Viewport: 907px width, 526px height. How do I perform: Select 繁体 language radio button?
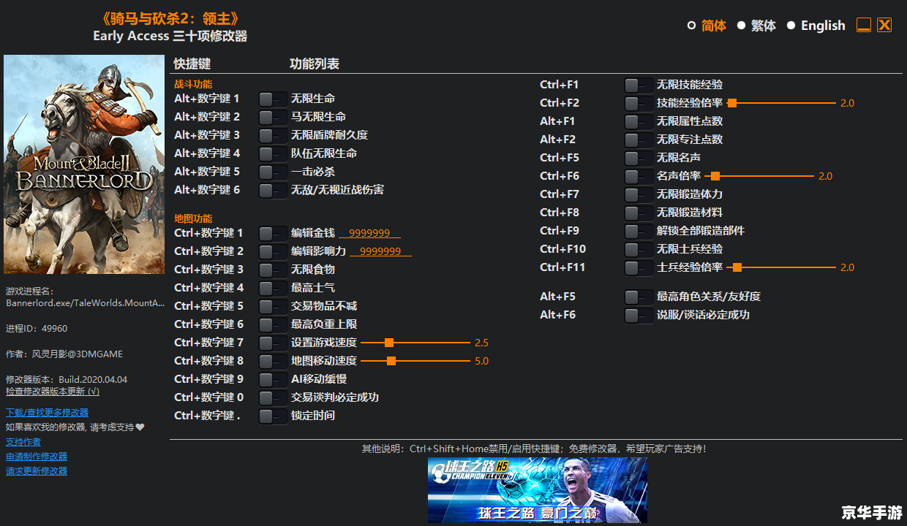[x=741, y=26]
